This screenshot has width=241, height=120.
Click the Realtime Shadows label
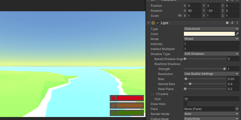pos(167,64)
